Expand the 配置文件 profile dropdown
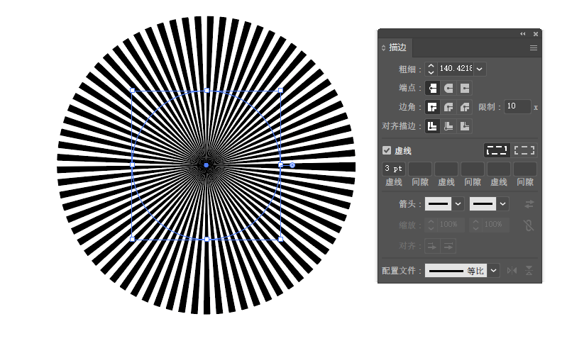 click(x=492, y=271)
